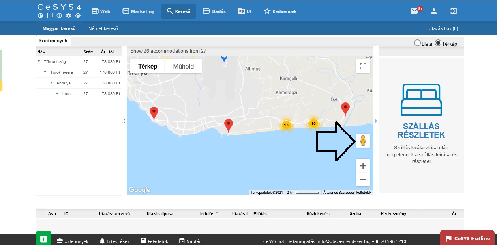The height and width of the screenshot is (245, 497).
Task: Click the ID column header
Action: point(66,214)
